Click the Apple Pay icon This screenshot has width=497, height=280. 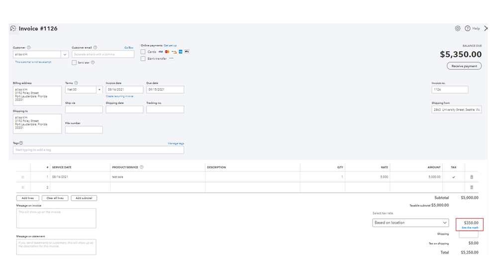(x=187, y=52)
